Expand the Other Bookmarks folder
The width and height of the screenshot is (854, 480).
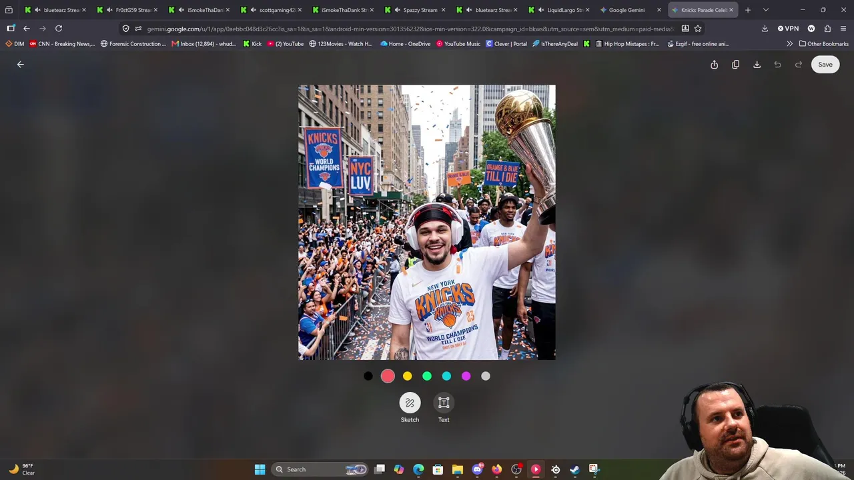tap(823, 44)
